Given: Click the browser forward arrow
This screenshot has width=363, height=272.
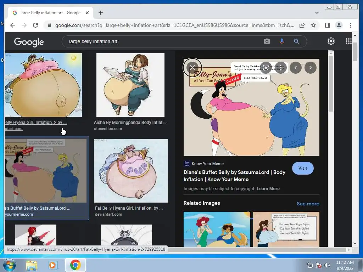Looking at the screenshot, I should [x=24, y=25].
